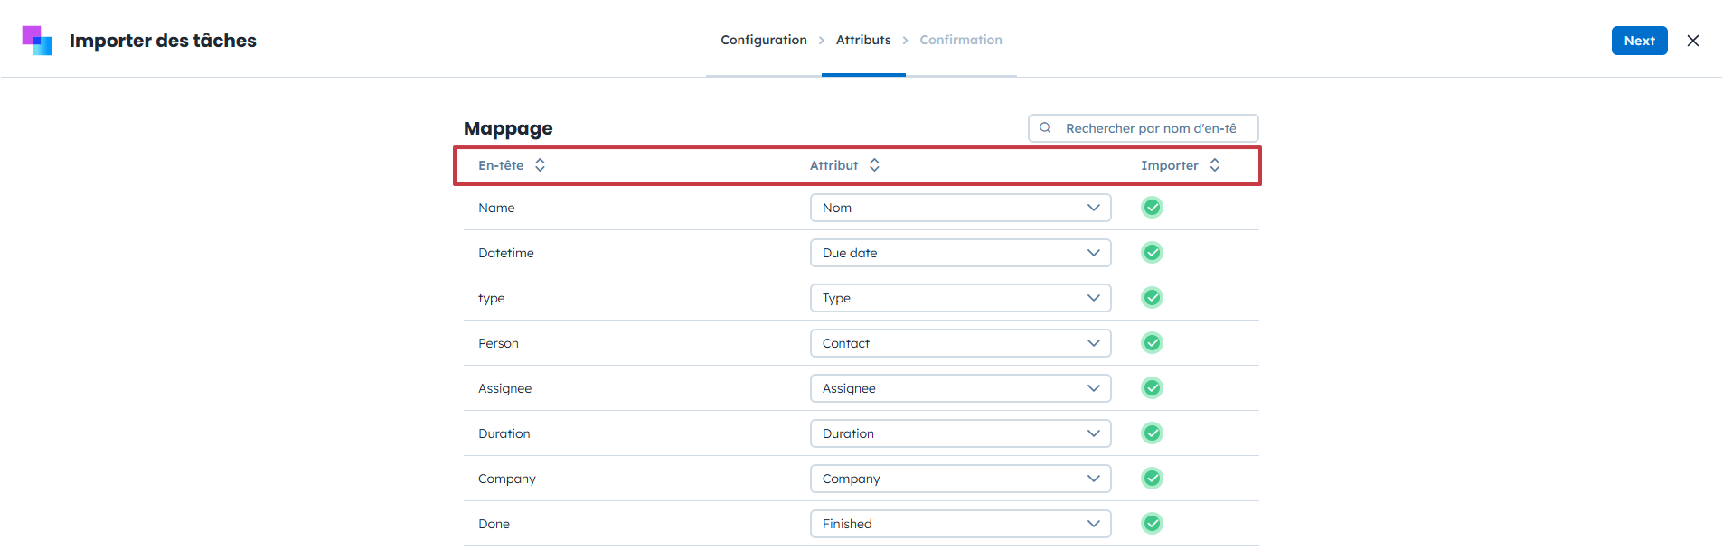Go to the Confirmation step

pos(961,40)
